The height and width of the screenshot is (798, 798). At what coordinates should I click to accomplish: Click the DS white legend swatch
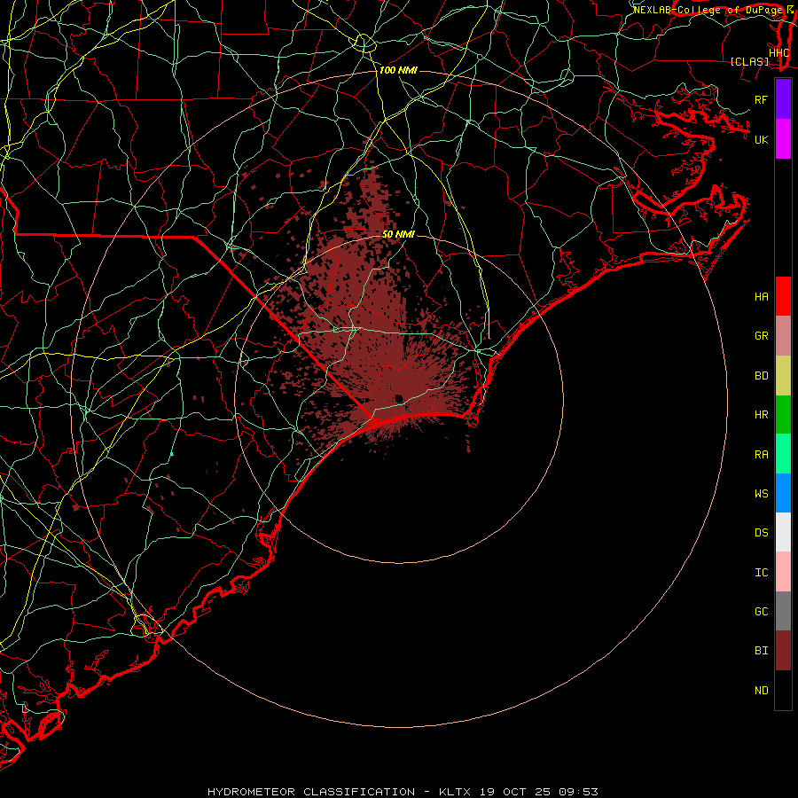[x=783, y=532]
